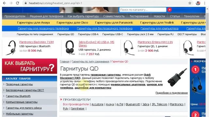The width and height of the screenshot is (209, 117).
Task: Open Plantronics Entera HW111N product link
Action: coord(155,42)
